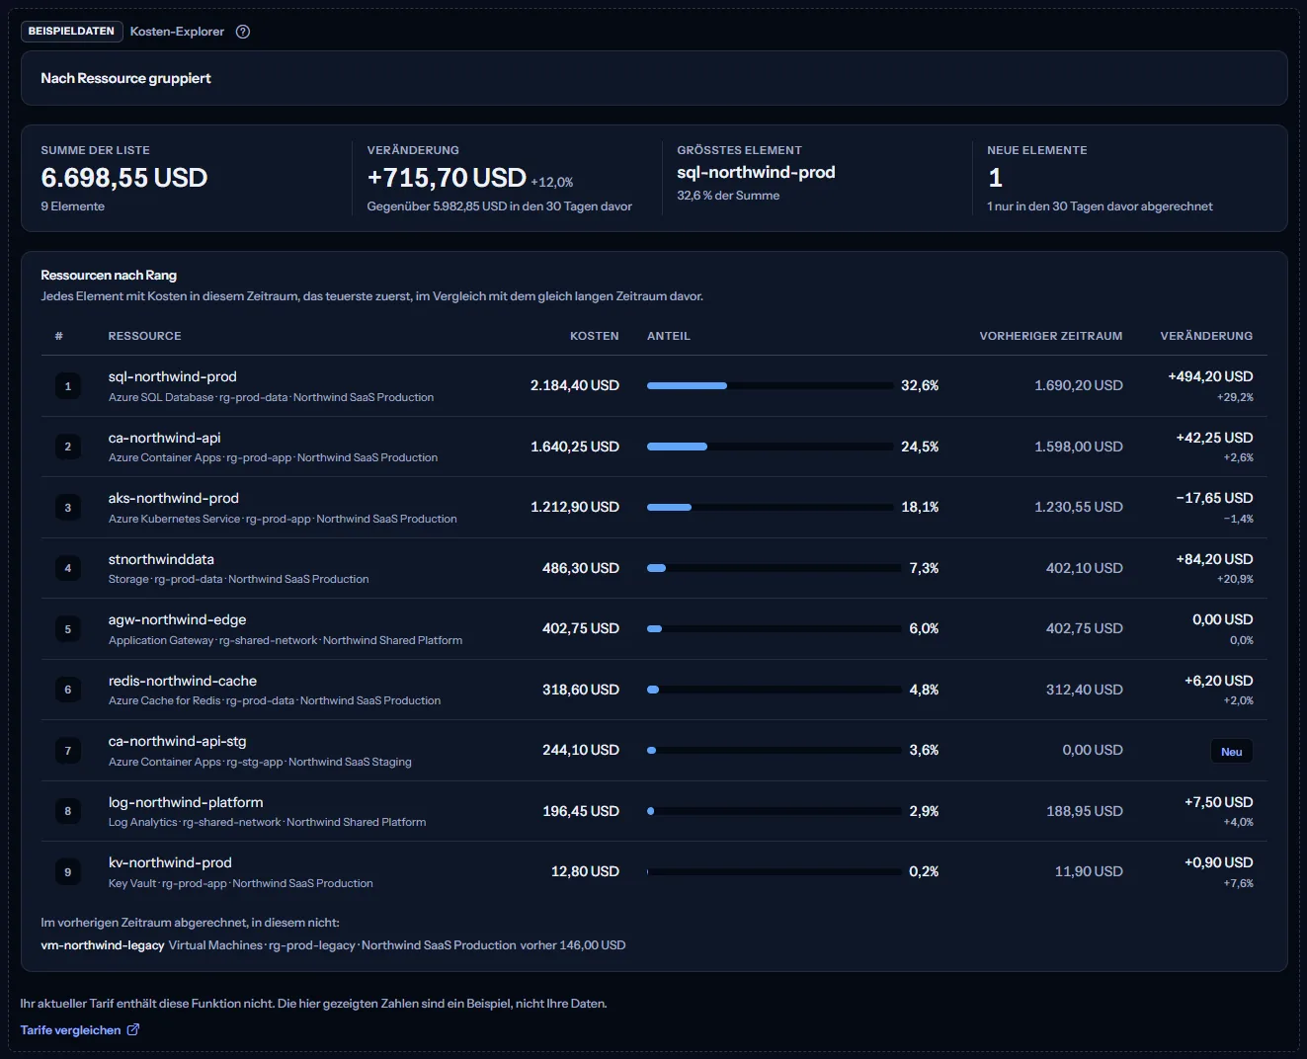The image size is (1307, 1059).
Task: Click the "Ressourcen nach Rang" heading
Action: tap(109, 276)
